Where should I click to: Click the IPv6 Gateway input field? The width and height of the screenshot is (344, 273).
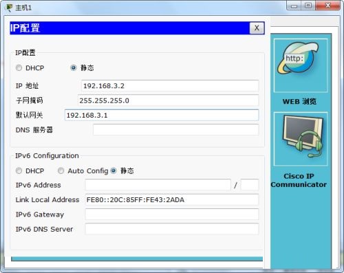(172, 215)
